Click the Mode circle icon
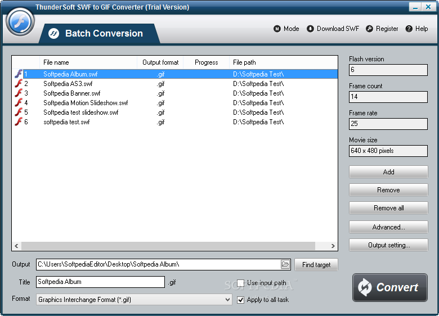This screenshot has height=316, width=439. click(277, 29)
